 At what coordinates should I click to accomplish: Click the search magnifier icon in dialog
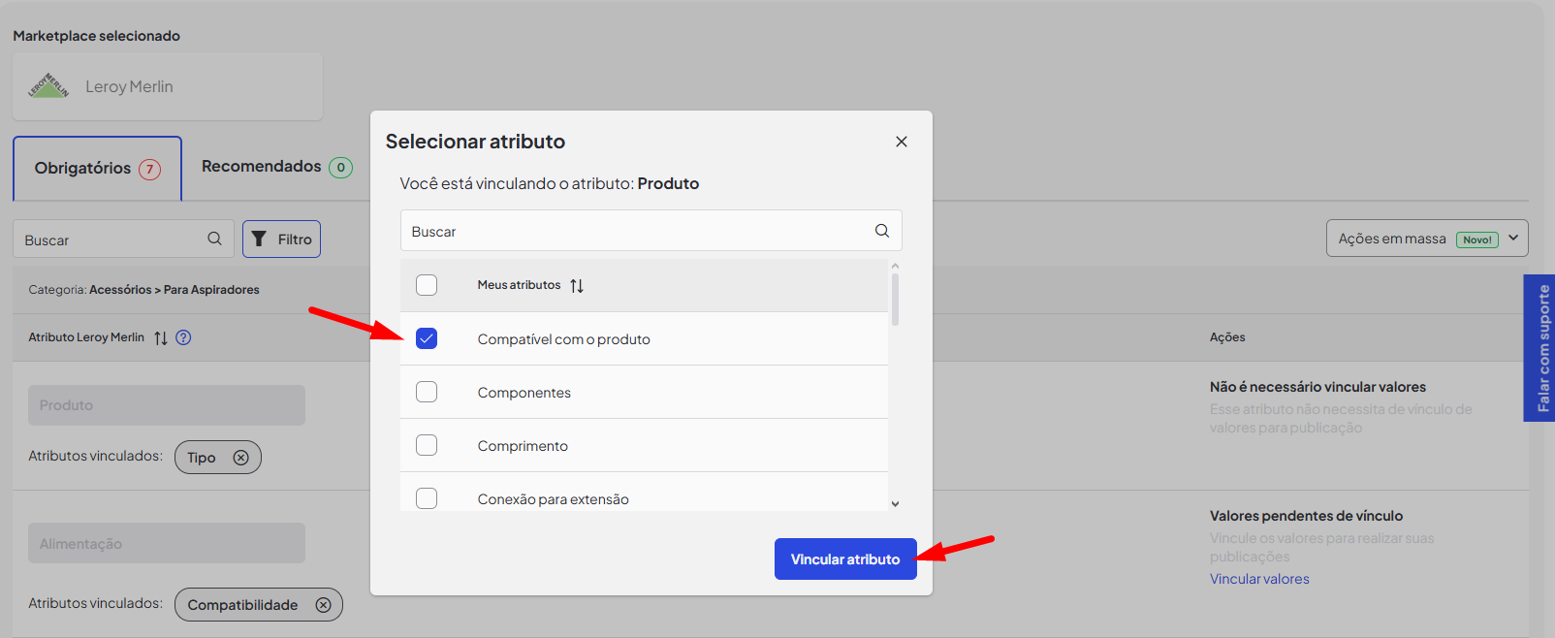[x=881, y=231]
